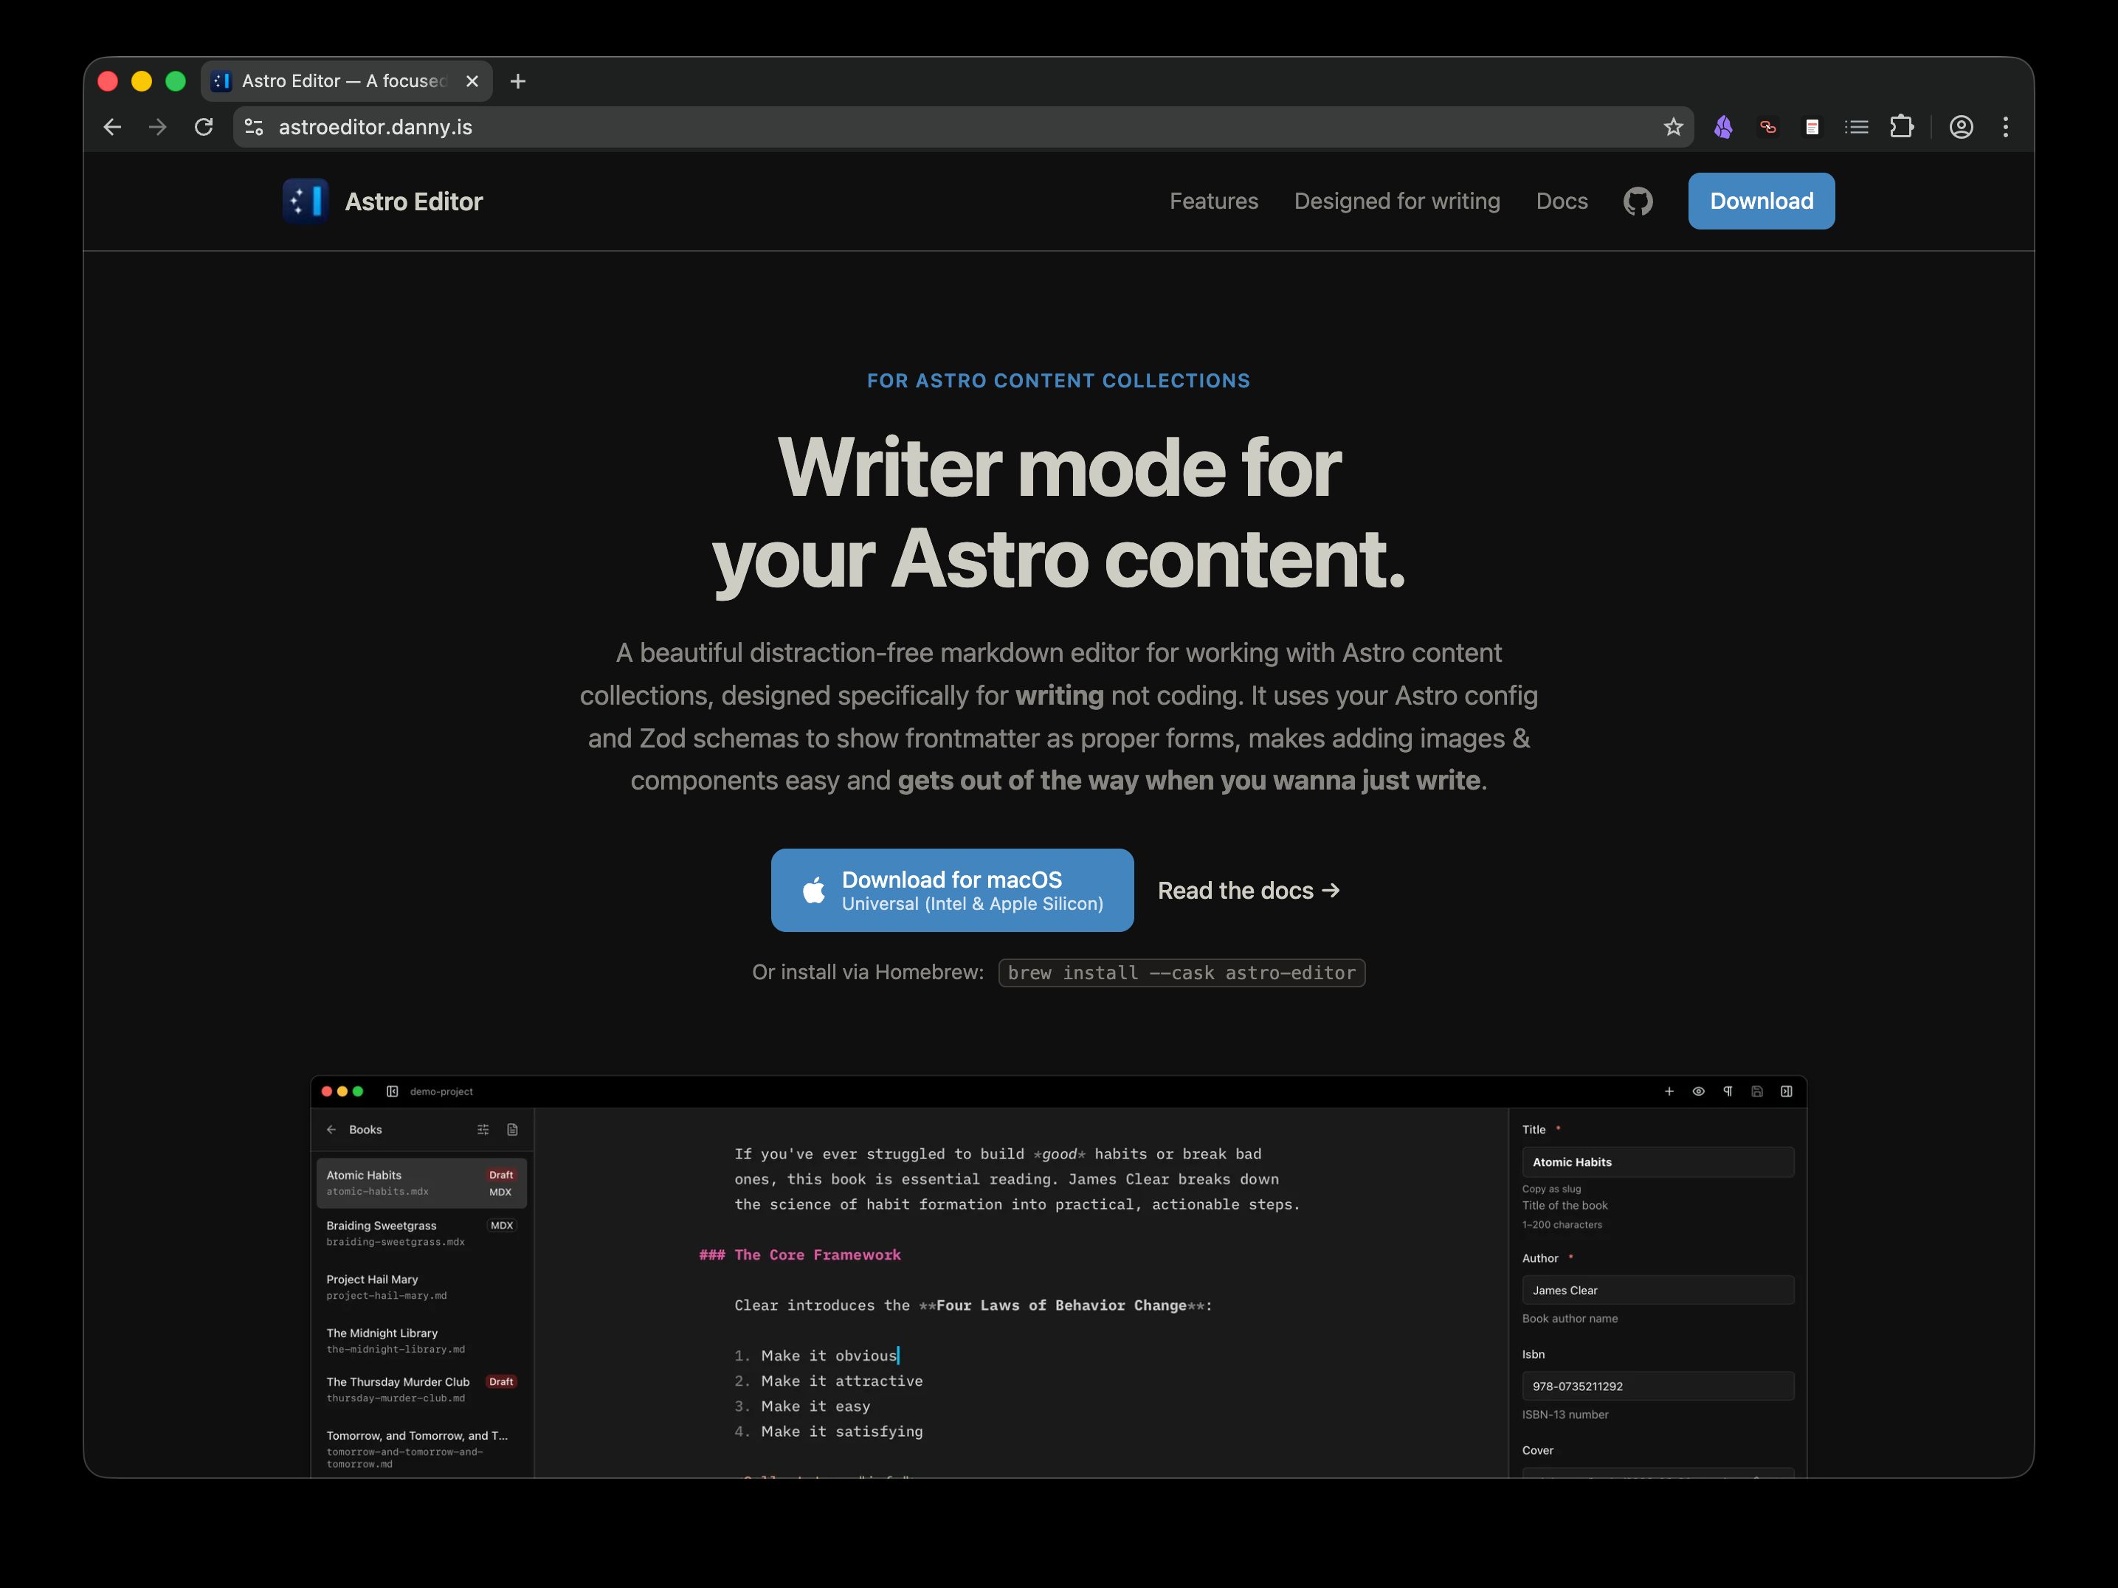Toggle the right panel layout icon

[1787, 1091]
